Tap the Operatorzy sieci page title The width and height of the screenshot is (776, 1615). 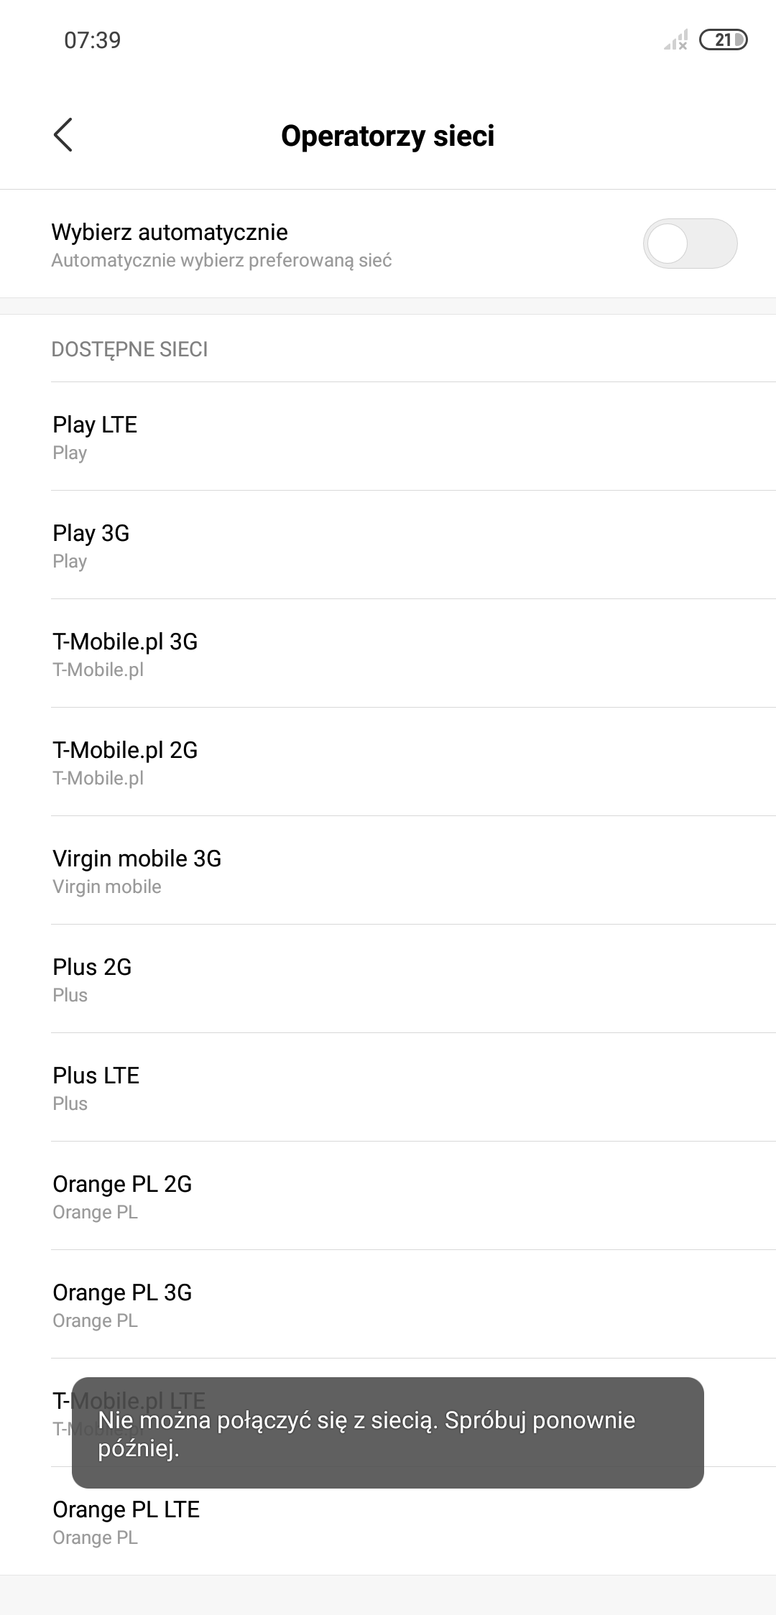click(x=388, y=136)
